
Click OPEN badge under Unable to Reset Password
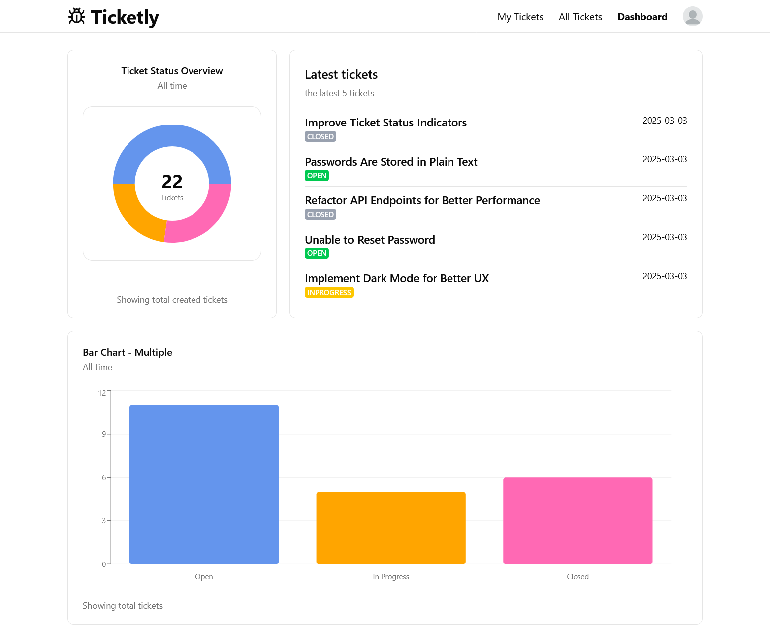pos(317,253)
